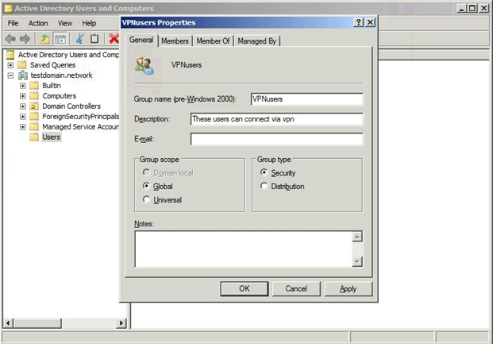Image resolution: width=493 pixels, height=344 pixels.
Task: Click the Forward arrow toolbar icon
Action: point(25,39)
